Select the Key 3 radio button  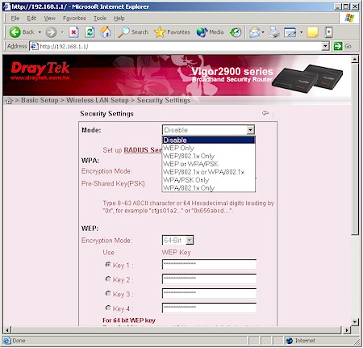point(108,293)
